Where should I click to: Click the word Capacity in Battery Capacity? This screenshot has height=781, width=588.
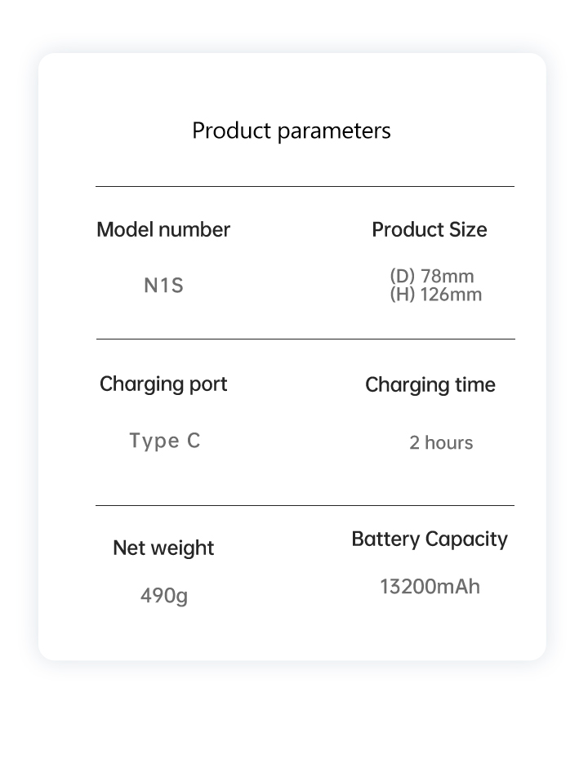(x=466, y=540)
